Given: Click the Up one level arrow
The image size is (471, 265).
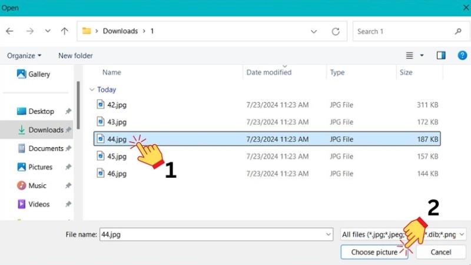Looking at the screenshot, I should coord(65,31).
